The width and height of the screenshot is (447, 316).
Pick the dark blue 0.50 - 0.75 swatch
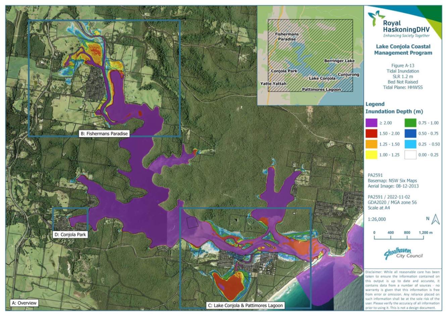tap(410, 134)
